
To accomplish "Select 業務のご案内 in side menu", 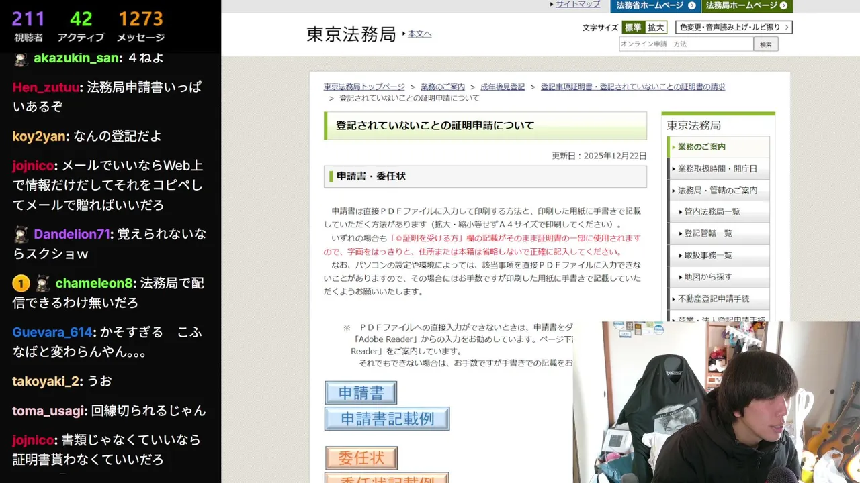I will coord(718,147).
